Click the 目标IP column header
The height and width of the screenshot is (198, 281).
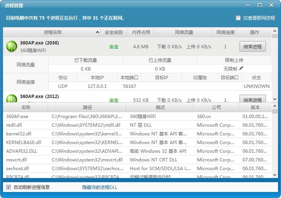pyautogui.click(x=162, y=78)
